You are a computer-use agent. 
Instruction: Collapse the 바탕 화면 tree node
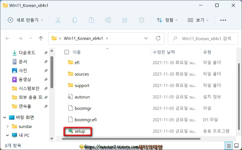coord(5,117)
